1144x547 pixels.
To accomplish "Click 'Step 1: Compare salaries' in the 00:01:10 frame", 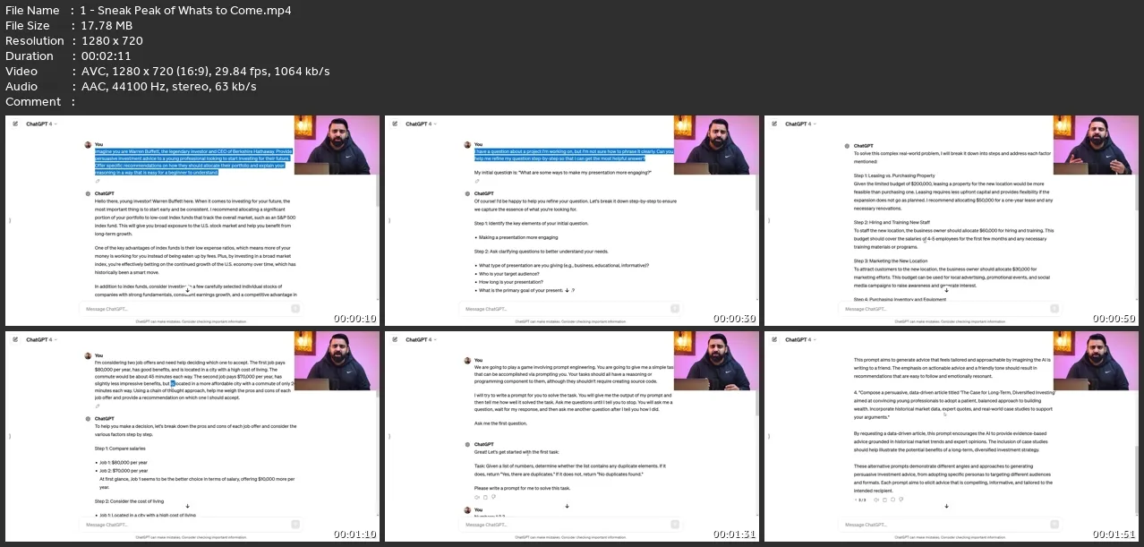I will tap(121, 447).
